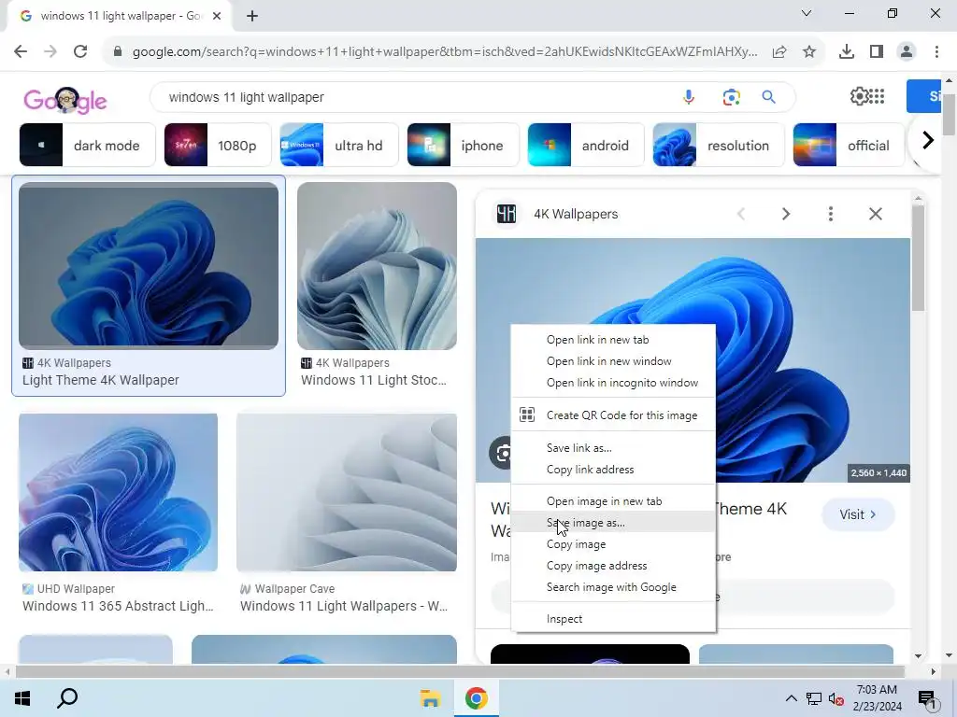Open the Wallpaper Cave light wallpapers thumbnail
957x717 pixels.
[x=347, y=493]
